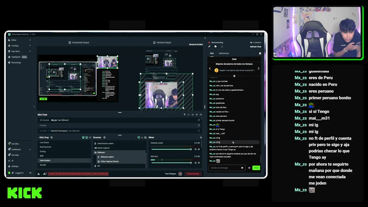368x207 pixels.
Task: Add a new source via Sources plus
Action: (x=104, y=137)
